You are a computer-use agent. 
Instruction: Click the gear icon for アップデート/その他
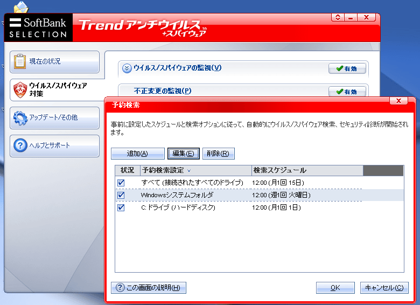[x=20, y=118]
